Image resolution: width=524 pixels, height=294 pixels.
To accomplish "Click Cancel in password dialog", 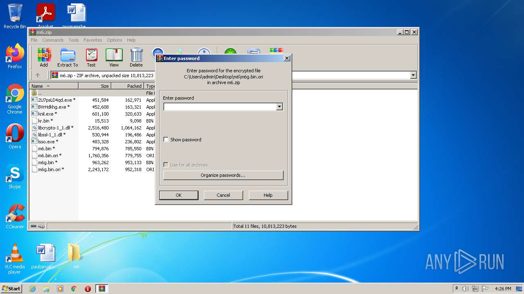I will click(x=223, y=195).
